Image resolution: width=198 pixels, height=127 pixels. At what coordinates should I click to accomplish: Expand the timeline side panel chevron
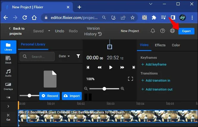coord(8,106)
